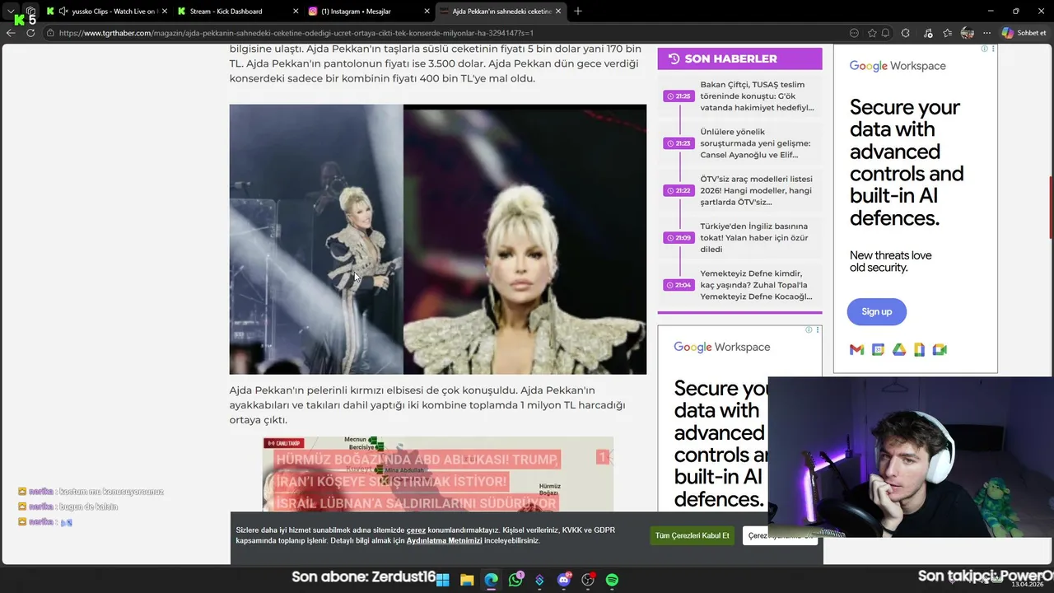Open the Copilot Sohbet et button

pyautogui.click(x=1024, y=33)
